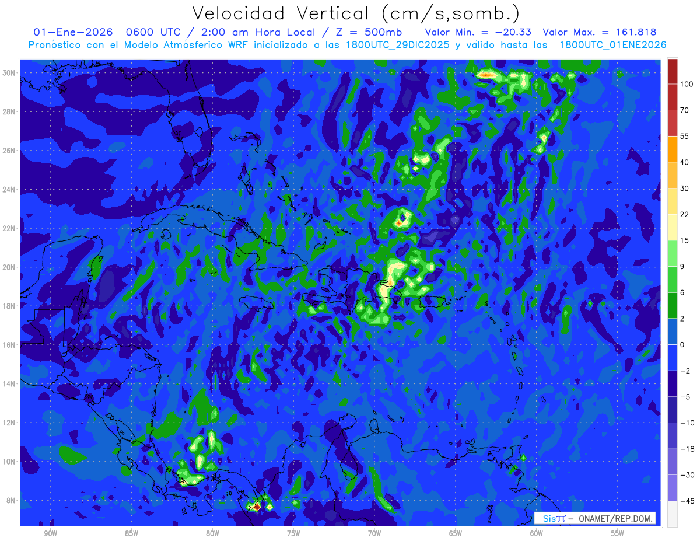Click the '28N' latitude label
The height and width of the screenshot is (541, 700).
pyautogui.click(x=10, y=111)
